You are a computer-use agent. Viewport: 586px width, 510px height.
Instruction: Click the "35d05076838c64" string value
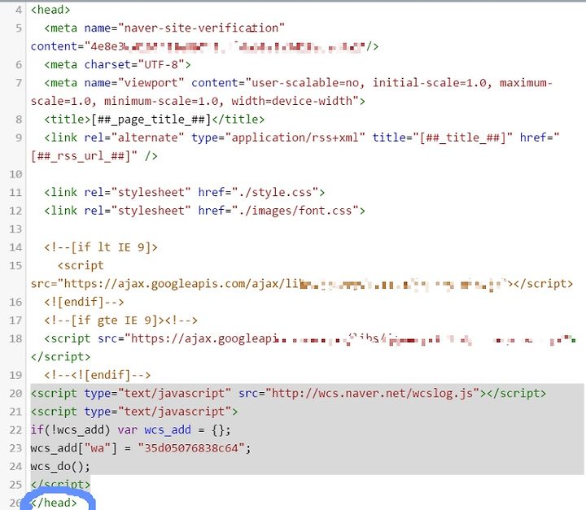[x=191, y=448]
